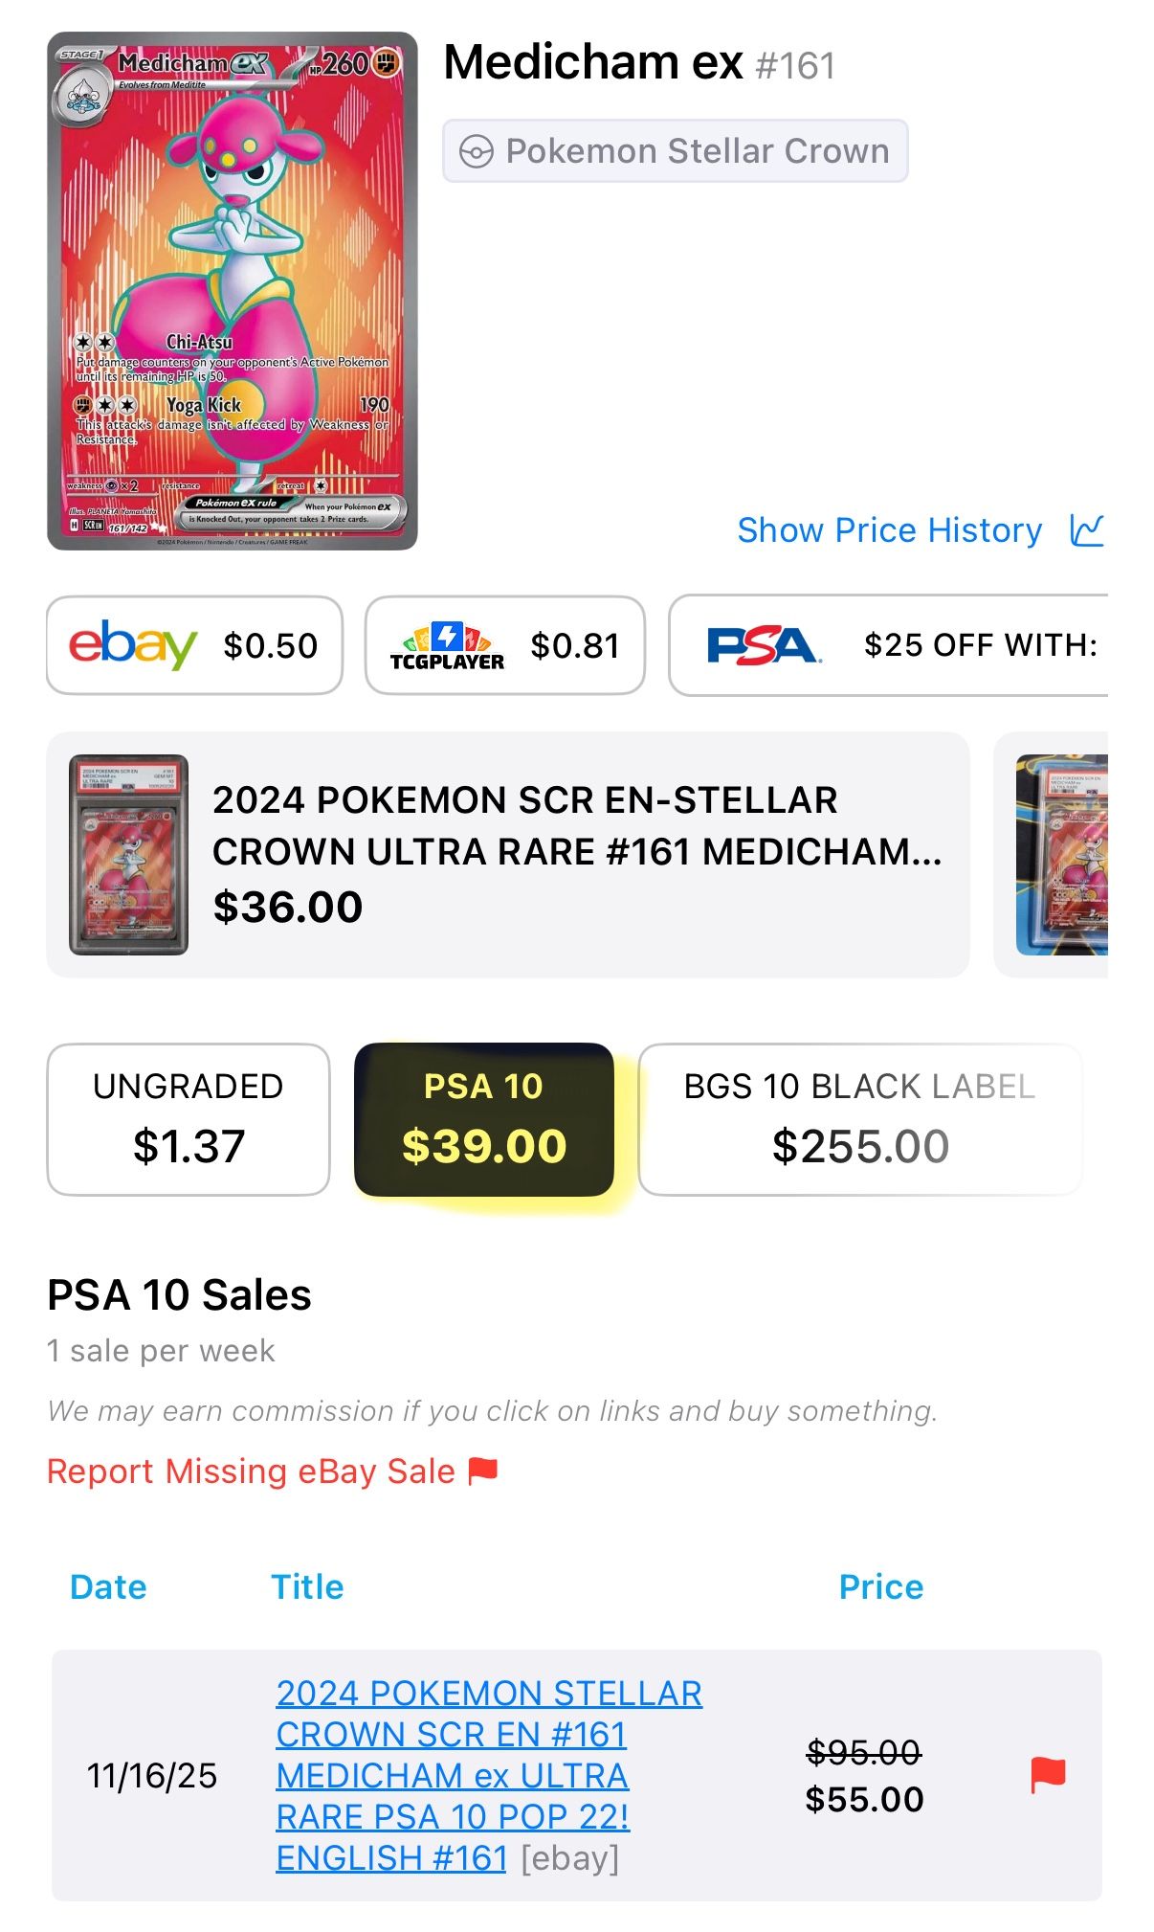Open the price history chart icon
This screenshot has height=1932, width=1154.
[1087, 530]
